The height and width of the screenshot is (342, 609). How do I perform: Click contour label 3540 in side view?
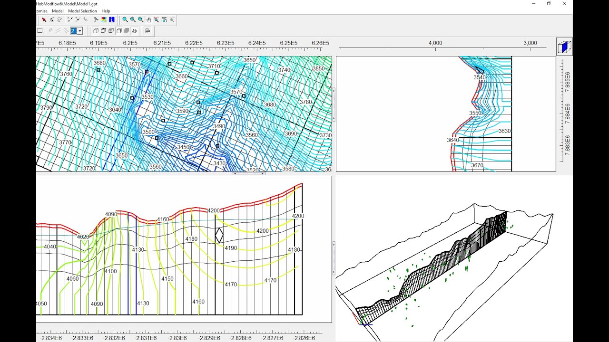tap(480, 77)
